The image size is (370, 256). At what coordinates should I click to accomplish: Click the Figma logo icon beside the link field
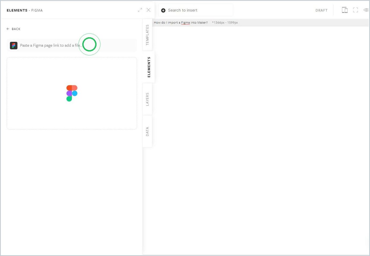(14, 46)
